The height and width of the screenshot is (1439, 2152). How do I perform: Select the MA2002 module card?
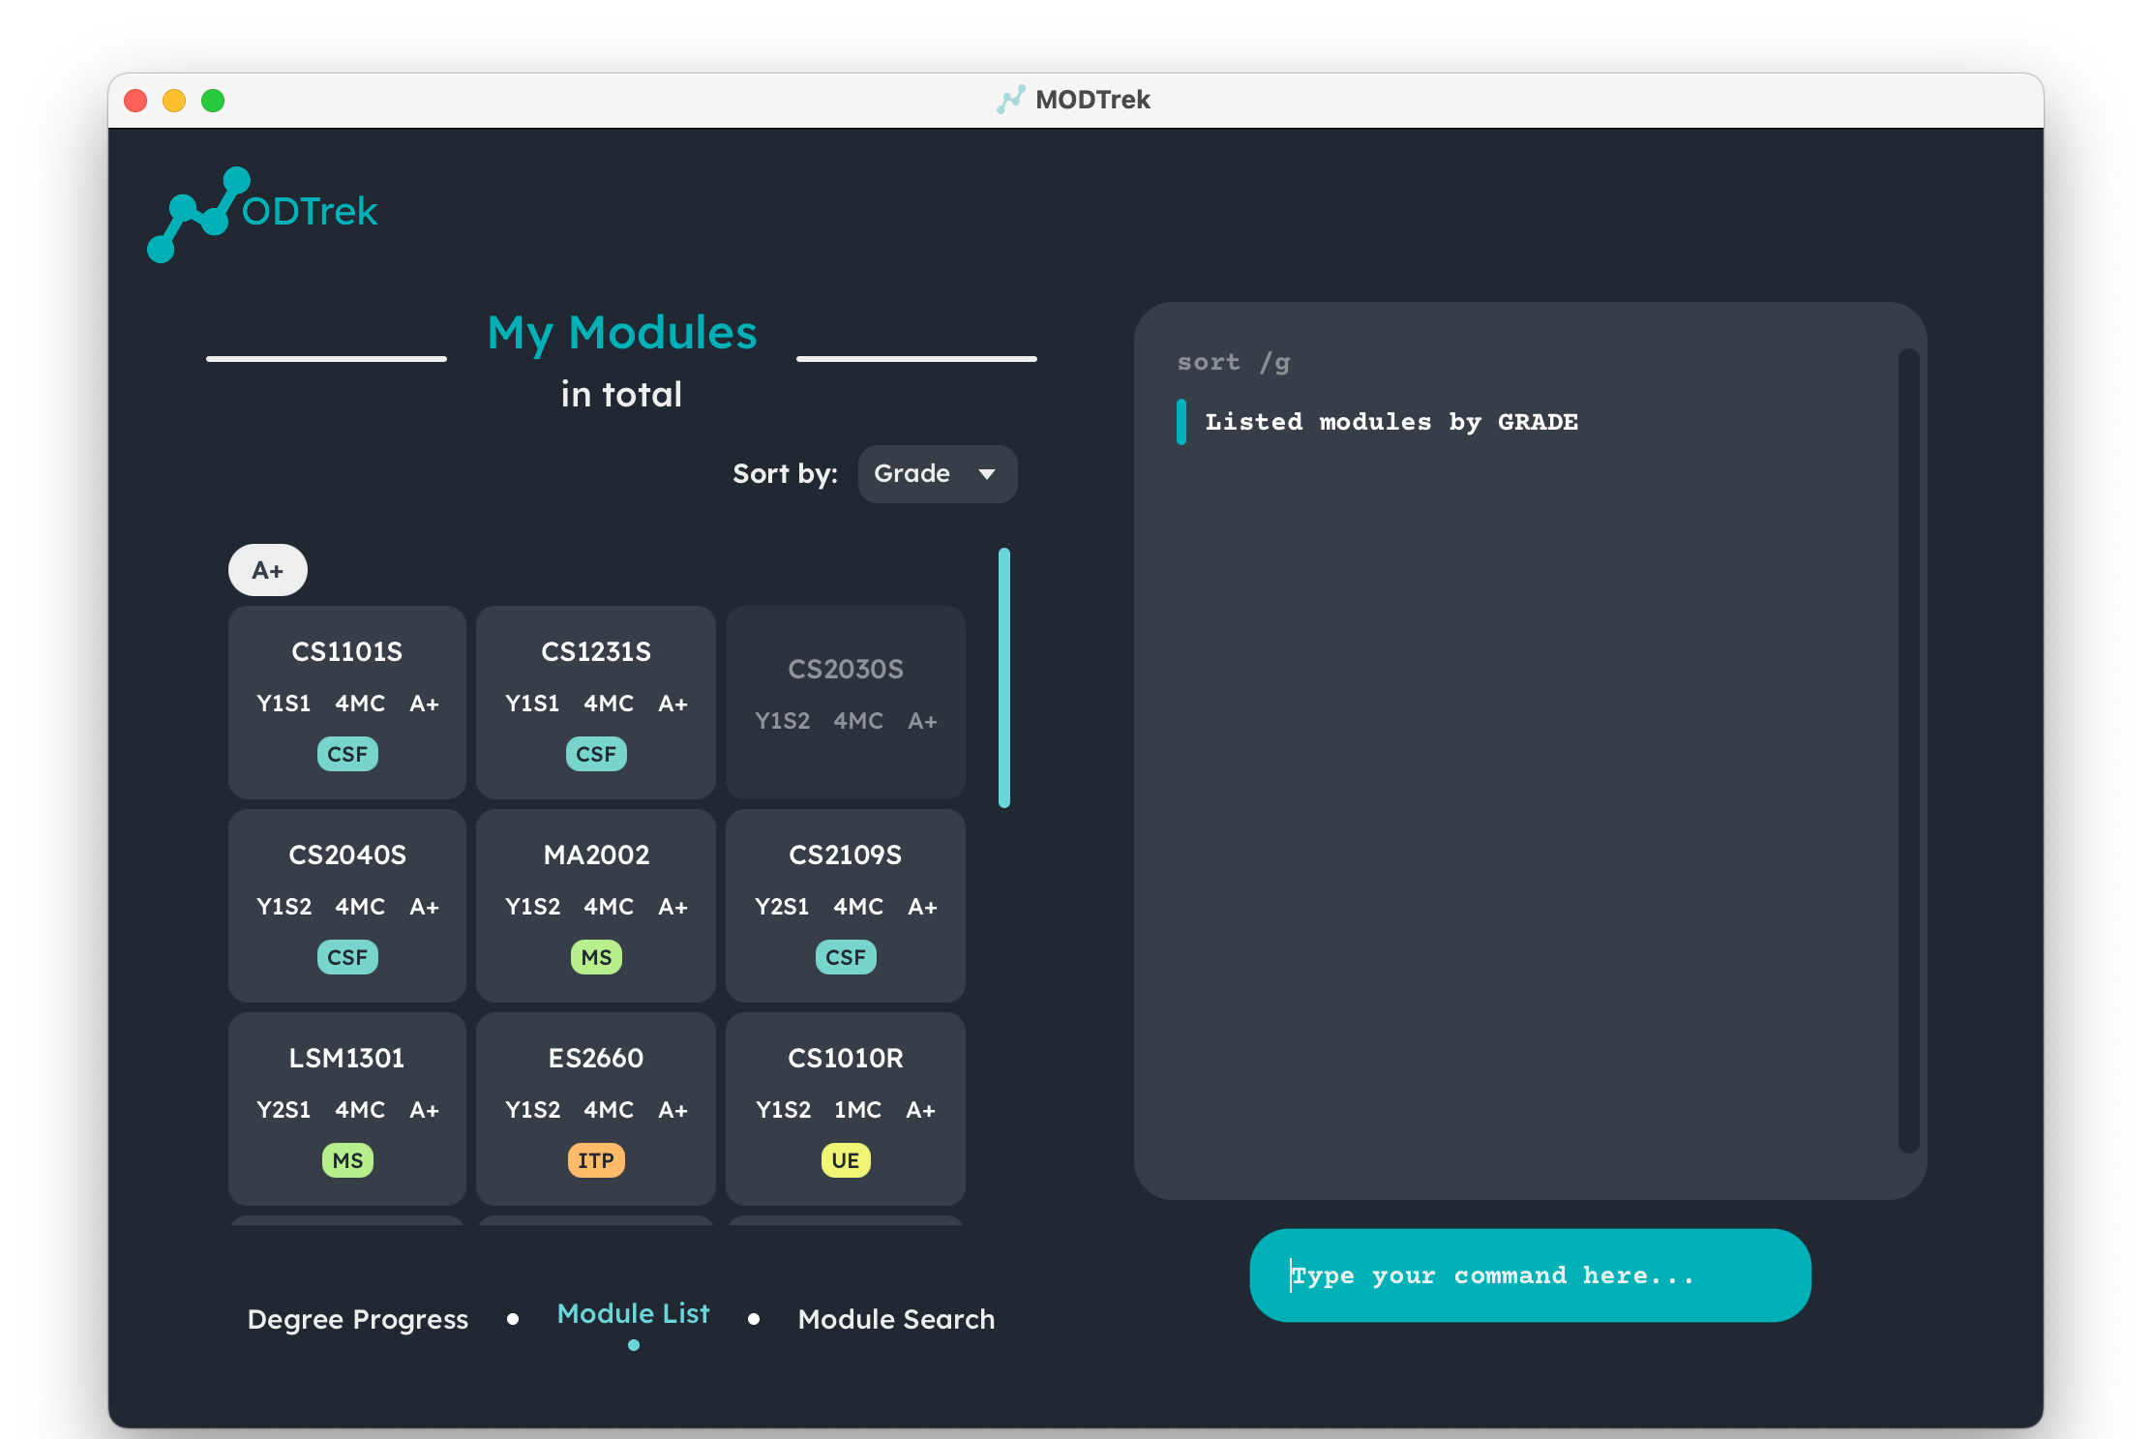pyautogui.click(x=596, y=906)
